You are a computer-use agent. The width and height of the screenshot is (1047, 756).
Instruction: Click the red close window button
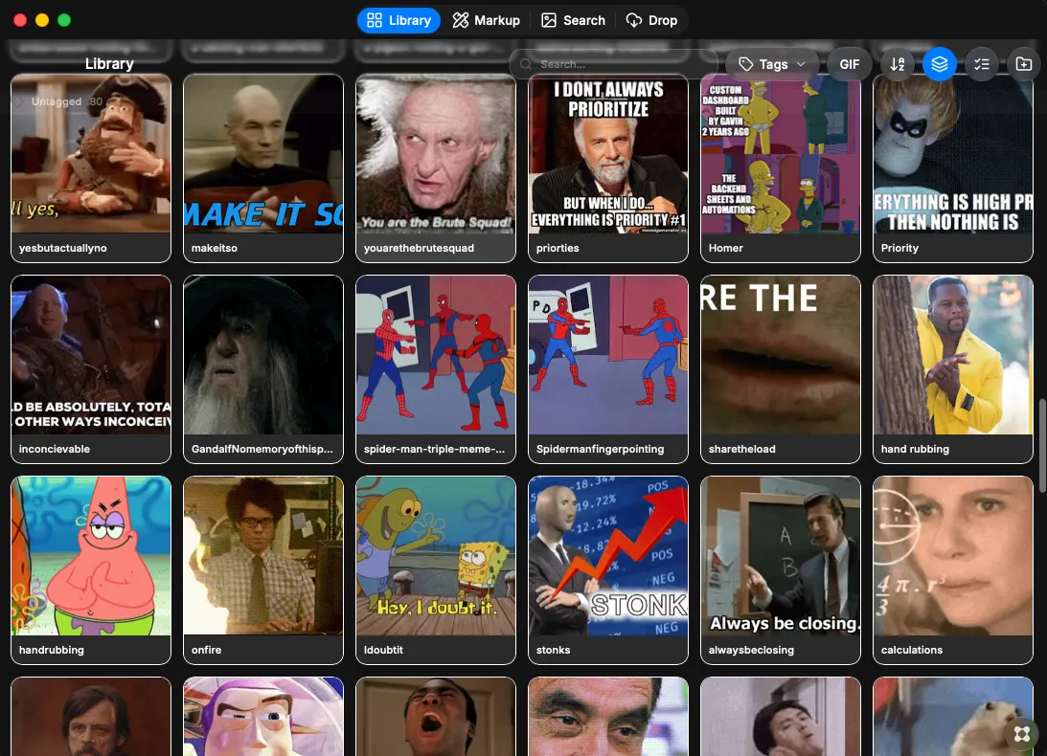(x=20, y=20)
